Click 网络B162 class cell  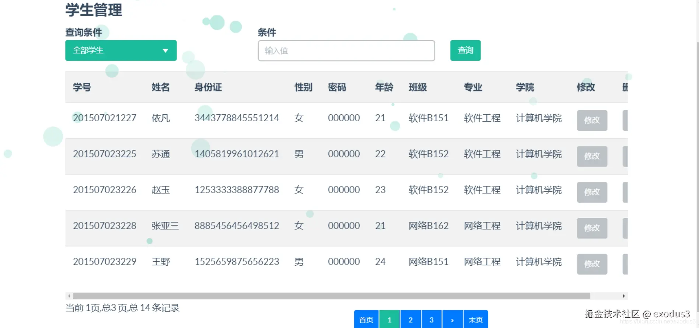(x=429, y=226)
